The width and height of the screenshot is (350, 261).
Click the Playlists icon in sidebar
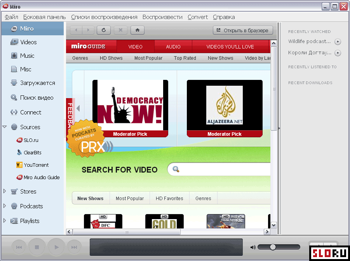pyautogui.click(x=14, y=221)
